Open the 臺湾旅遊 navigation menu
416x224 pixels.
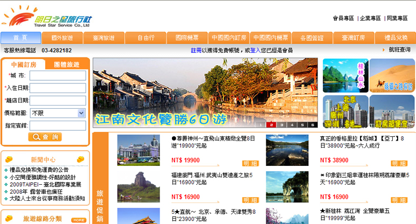[103, 38]
